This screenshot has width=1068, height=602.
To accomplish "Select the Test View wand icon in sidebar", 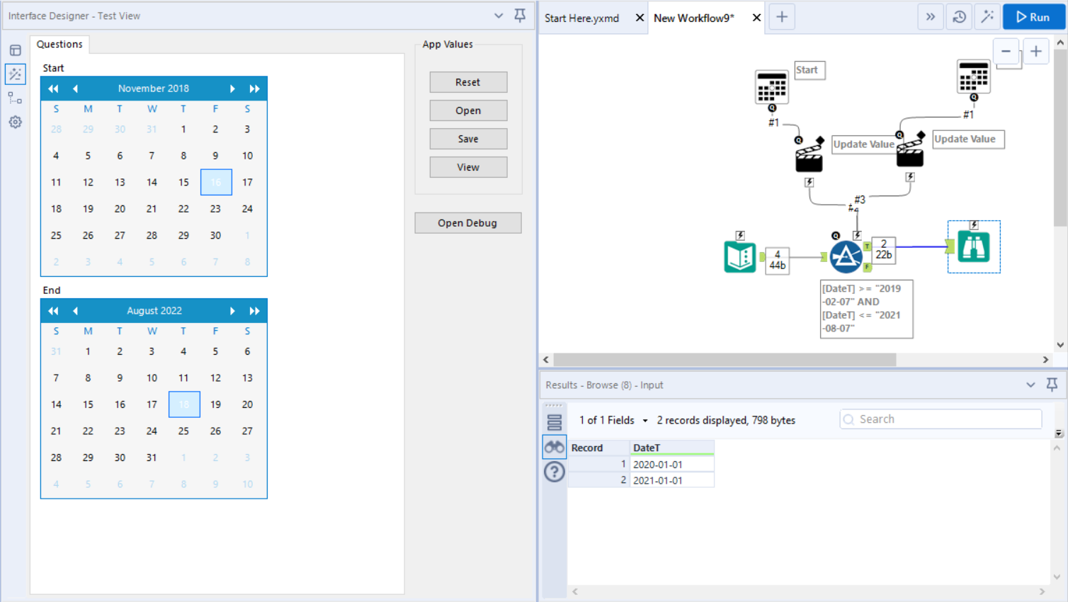I will pyautogui.click(x=15, y=74).
